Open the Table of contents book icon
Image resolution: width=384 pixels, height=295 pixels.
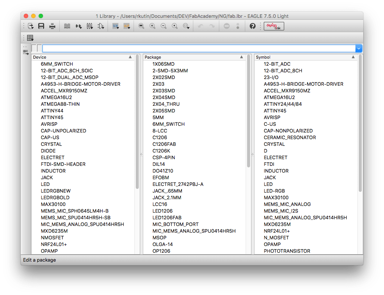(x=67, y=26)
